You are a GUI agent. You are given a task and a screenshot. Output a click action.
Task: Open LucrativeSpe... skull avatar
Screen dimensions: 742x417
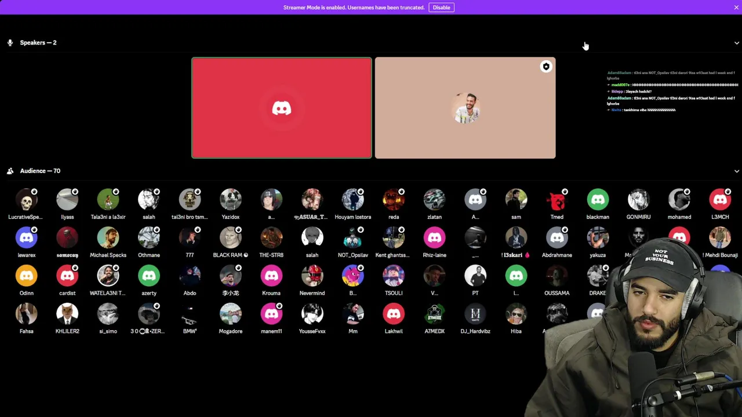pyautogui.click(x=27, y=200)
